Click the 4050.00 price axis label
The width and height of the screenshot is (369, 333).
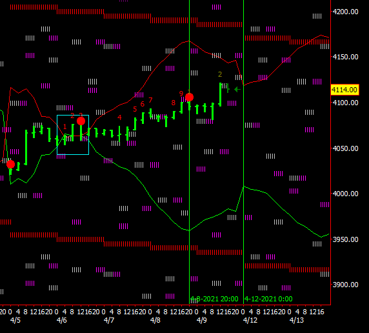(x=346, y=148)
